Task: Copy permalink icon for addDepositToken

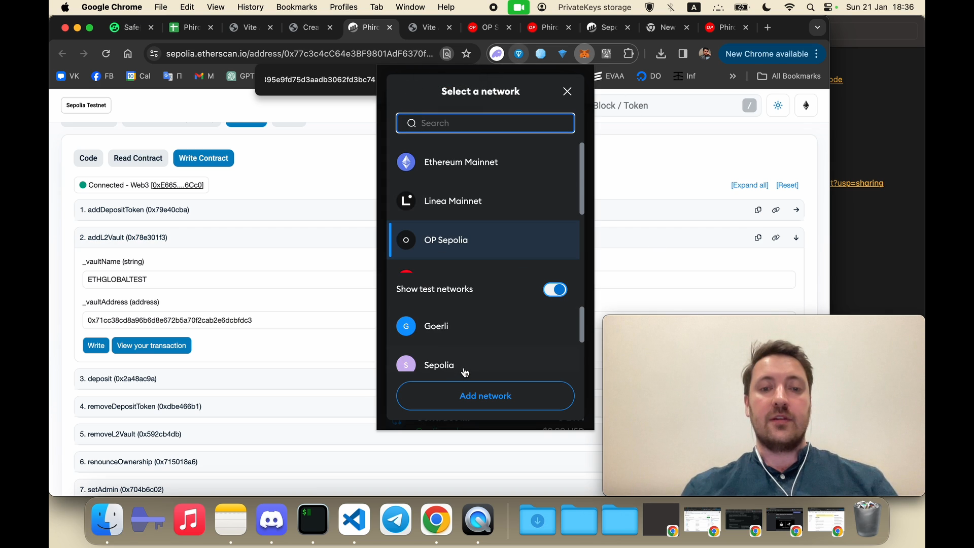Action: (x=776, y=210)
